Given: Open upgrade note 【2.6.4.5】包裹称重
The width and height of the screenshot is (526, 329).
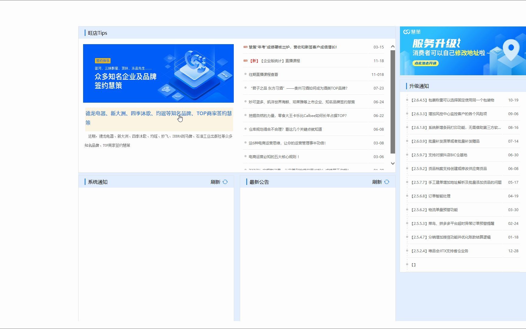Looking at the screenshot, I should point(453,100).
